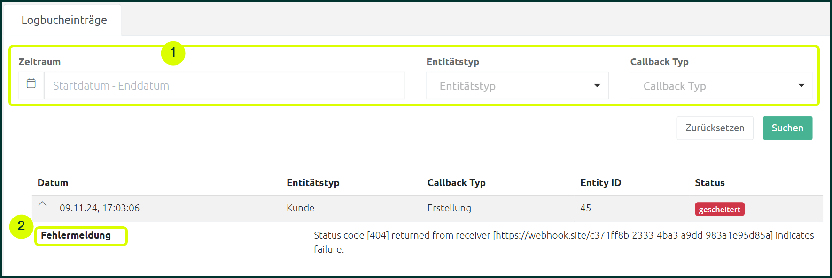Switch to the Logbucheinträge tab
The height and width of the screenshot is (278, 832).
click(64, 20)
